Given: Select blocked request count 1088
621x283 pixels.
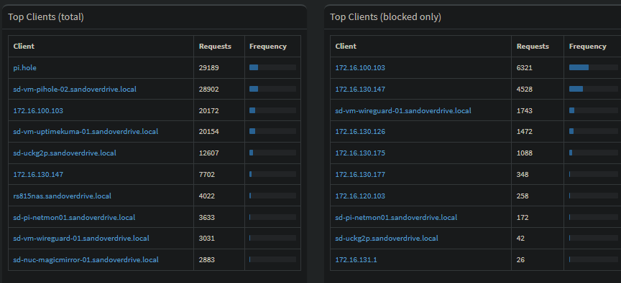Looking at the screenshot, I should point(525,153).
